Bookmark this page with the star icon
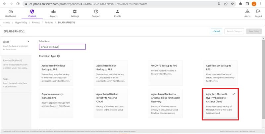 click(x=233, y=4)
